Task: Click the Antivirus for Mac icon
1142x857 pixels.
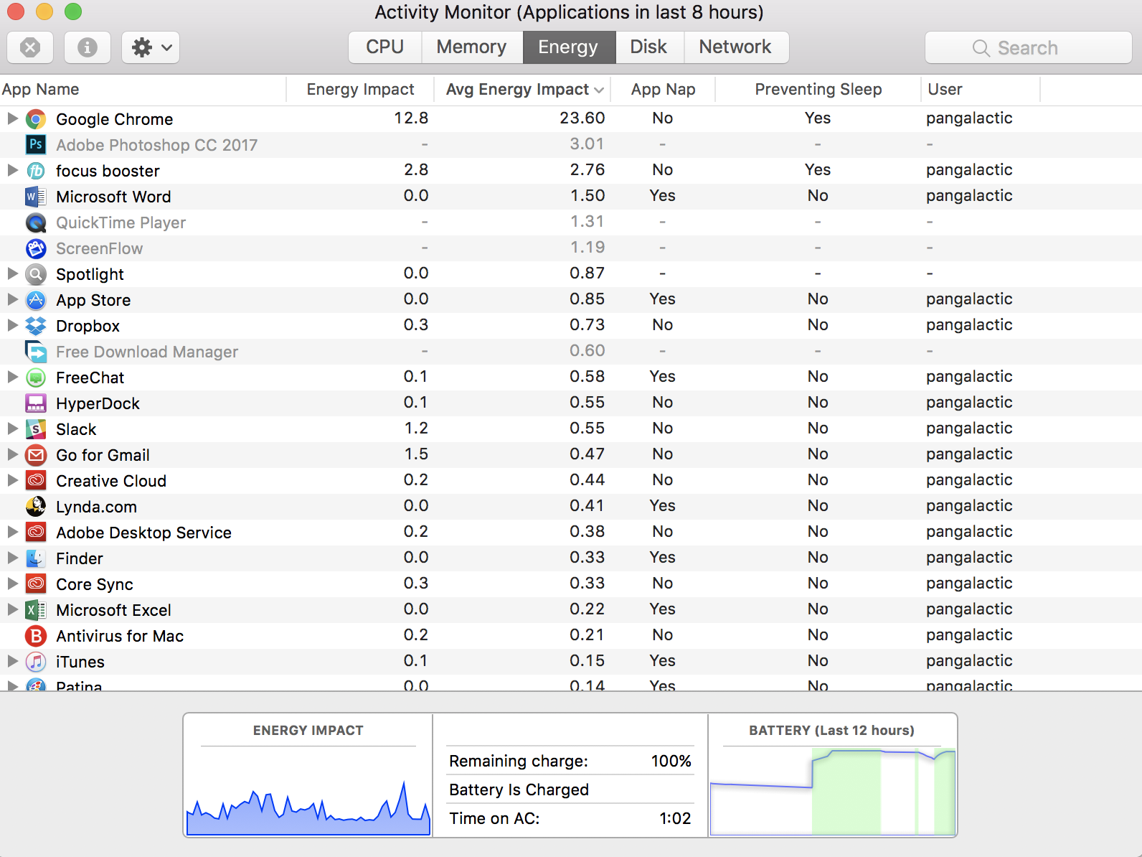Action: click(36, 636)
